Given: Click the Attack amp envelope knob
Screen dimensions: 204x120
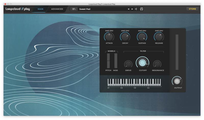Looking at the screenshot, I should [x=109, y=37].
